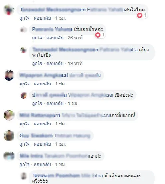
Task: Click the '19 นาที' timestamp
Action: tap(75, 63)
